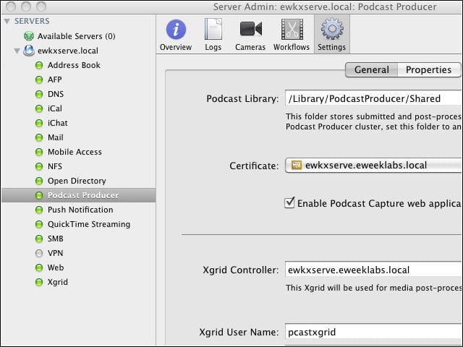Screen dimensions: 463x347
Task: Select iCal service in sidebar
Action: 55,108
